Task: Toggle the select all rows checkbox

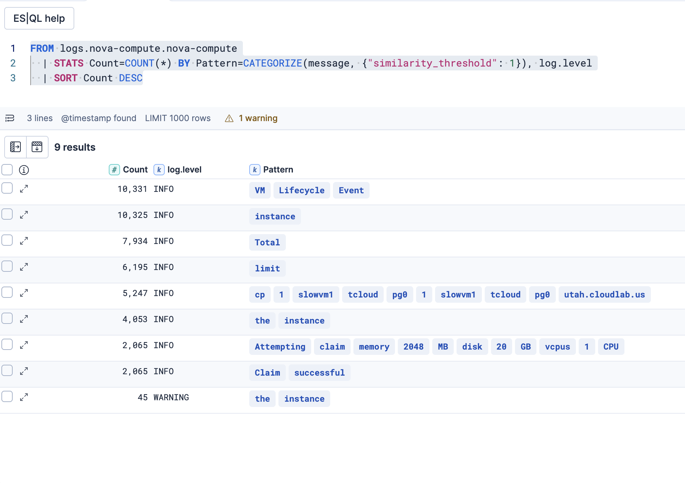Action: coord(7,170)
